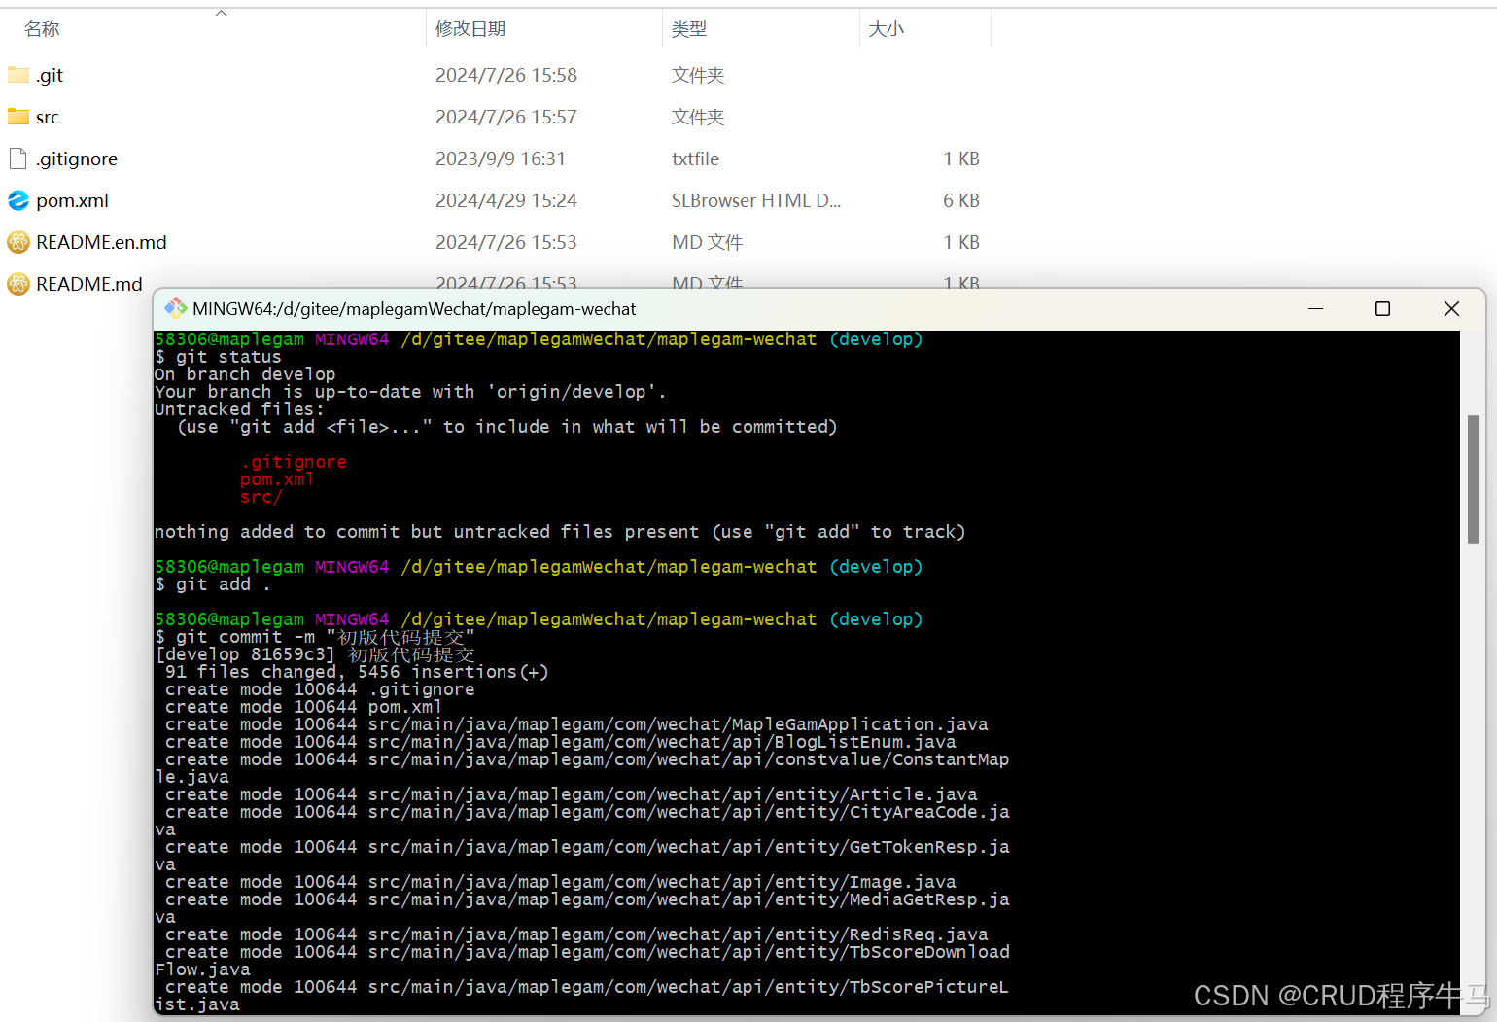The height and width of the screenshot is (1022, 1497).
Task: Click the .git folder icon
Action: pos(18,75)
